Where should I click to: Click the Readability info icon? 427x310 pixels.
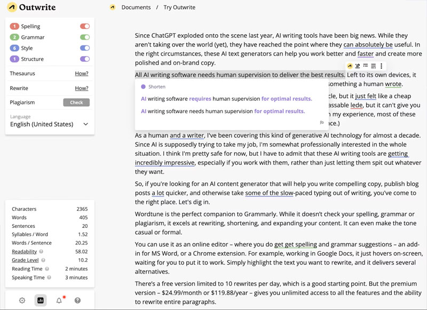click(42, 251)
